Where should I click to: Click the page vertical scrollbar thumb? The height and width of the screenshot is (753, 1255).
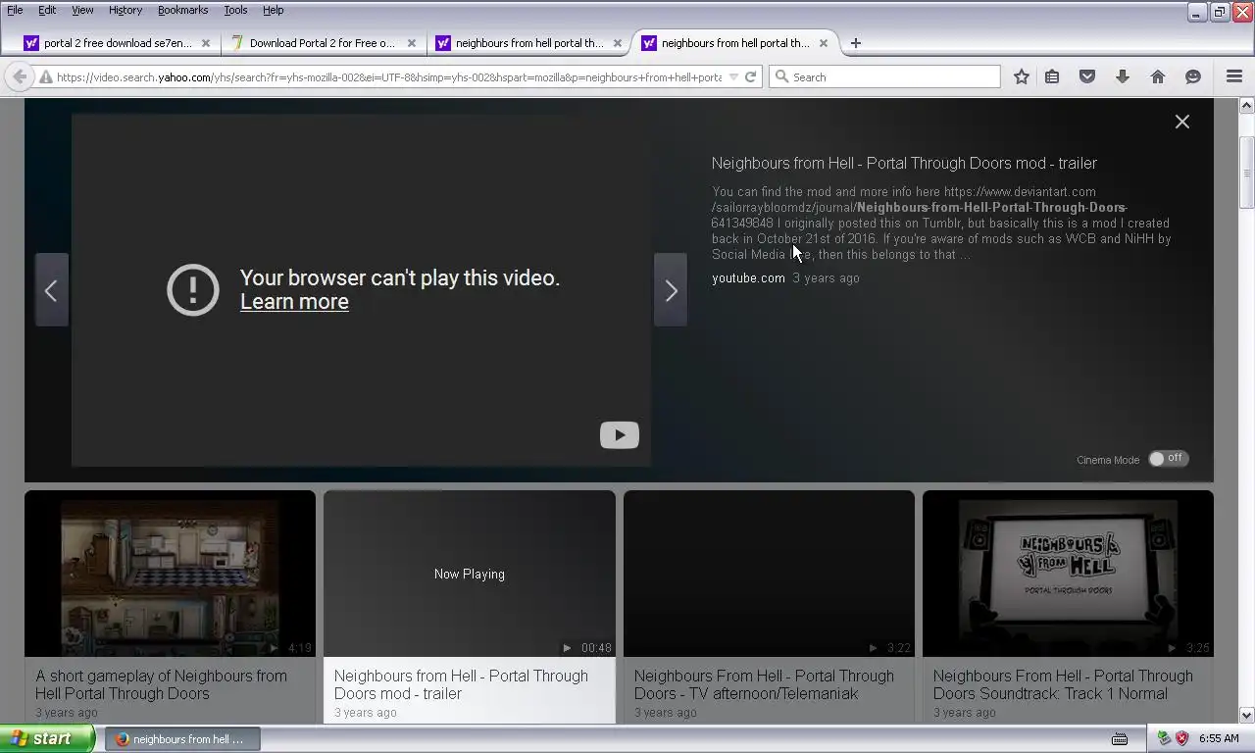(1246, 173)
